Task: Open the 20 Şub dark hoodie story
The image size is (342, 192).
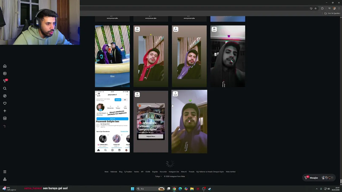Action: coord(228,56)
